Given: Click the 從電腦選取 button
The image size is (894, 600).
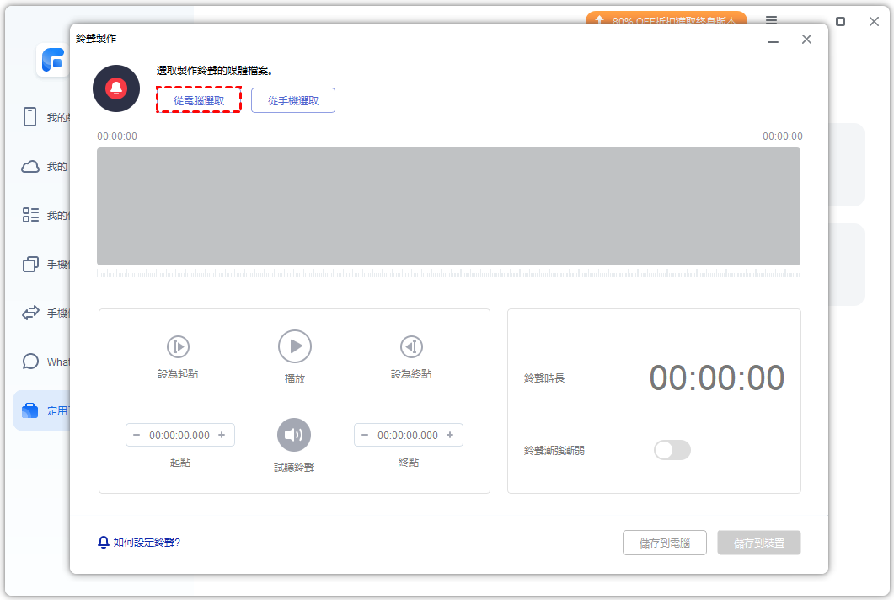Looking at the screenshot, I should [199, 100].
